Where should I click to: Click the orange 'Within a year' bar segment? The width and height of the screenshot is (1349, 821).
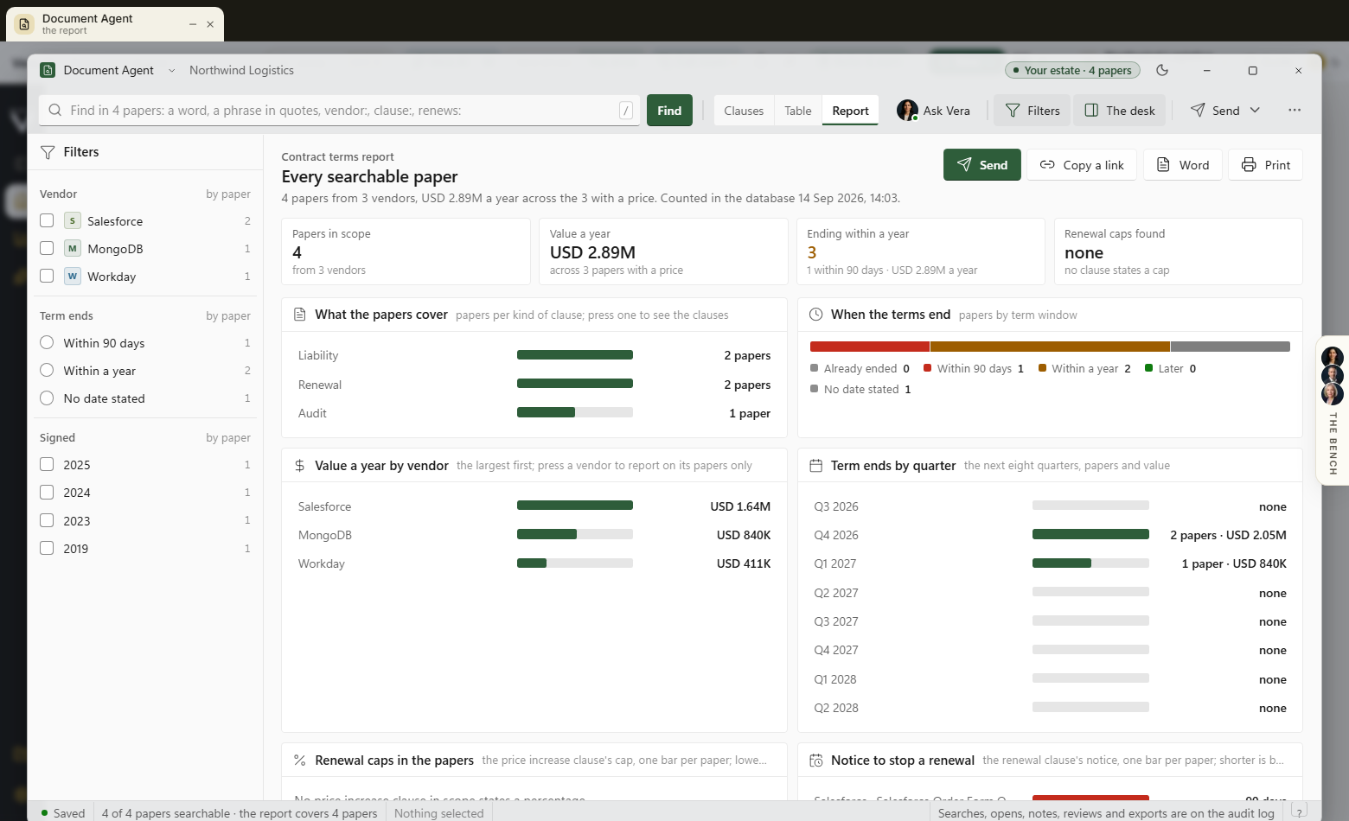click(1050, 347)
